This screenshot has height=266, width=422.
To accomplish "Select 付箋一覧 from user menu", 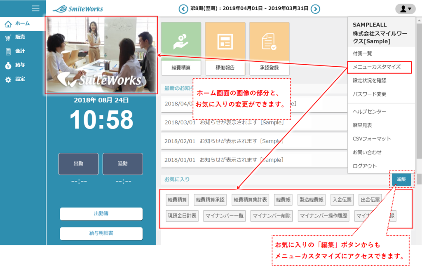I will coord(362,54).
